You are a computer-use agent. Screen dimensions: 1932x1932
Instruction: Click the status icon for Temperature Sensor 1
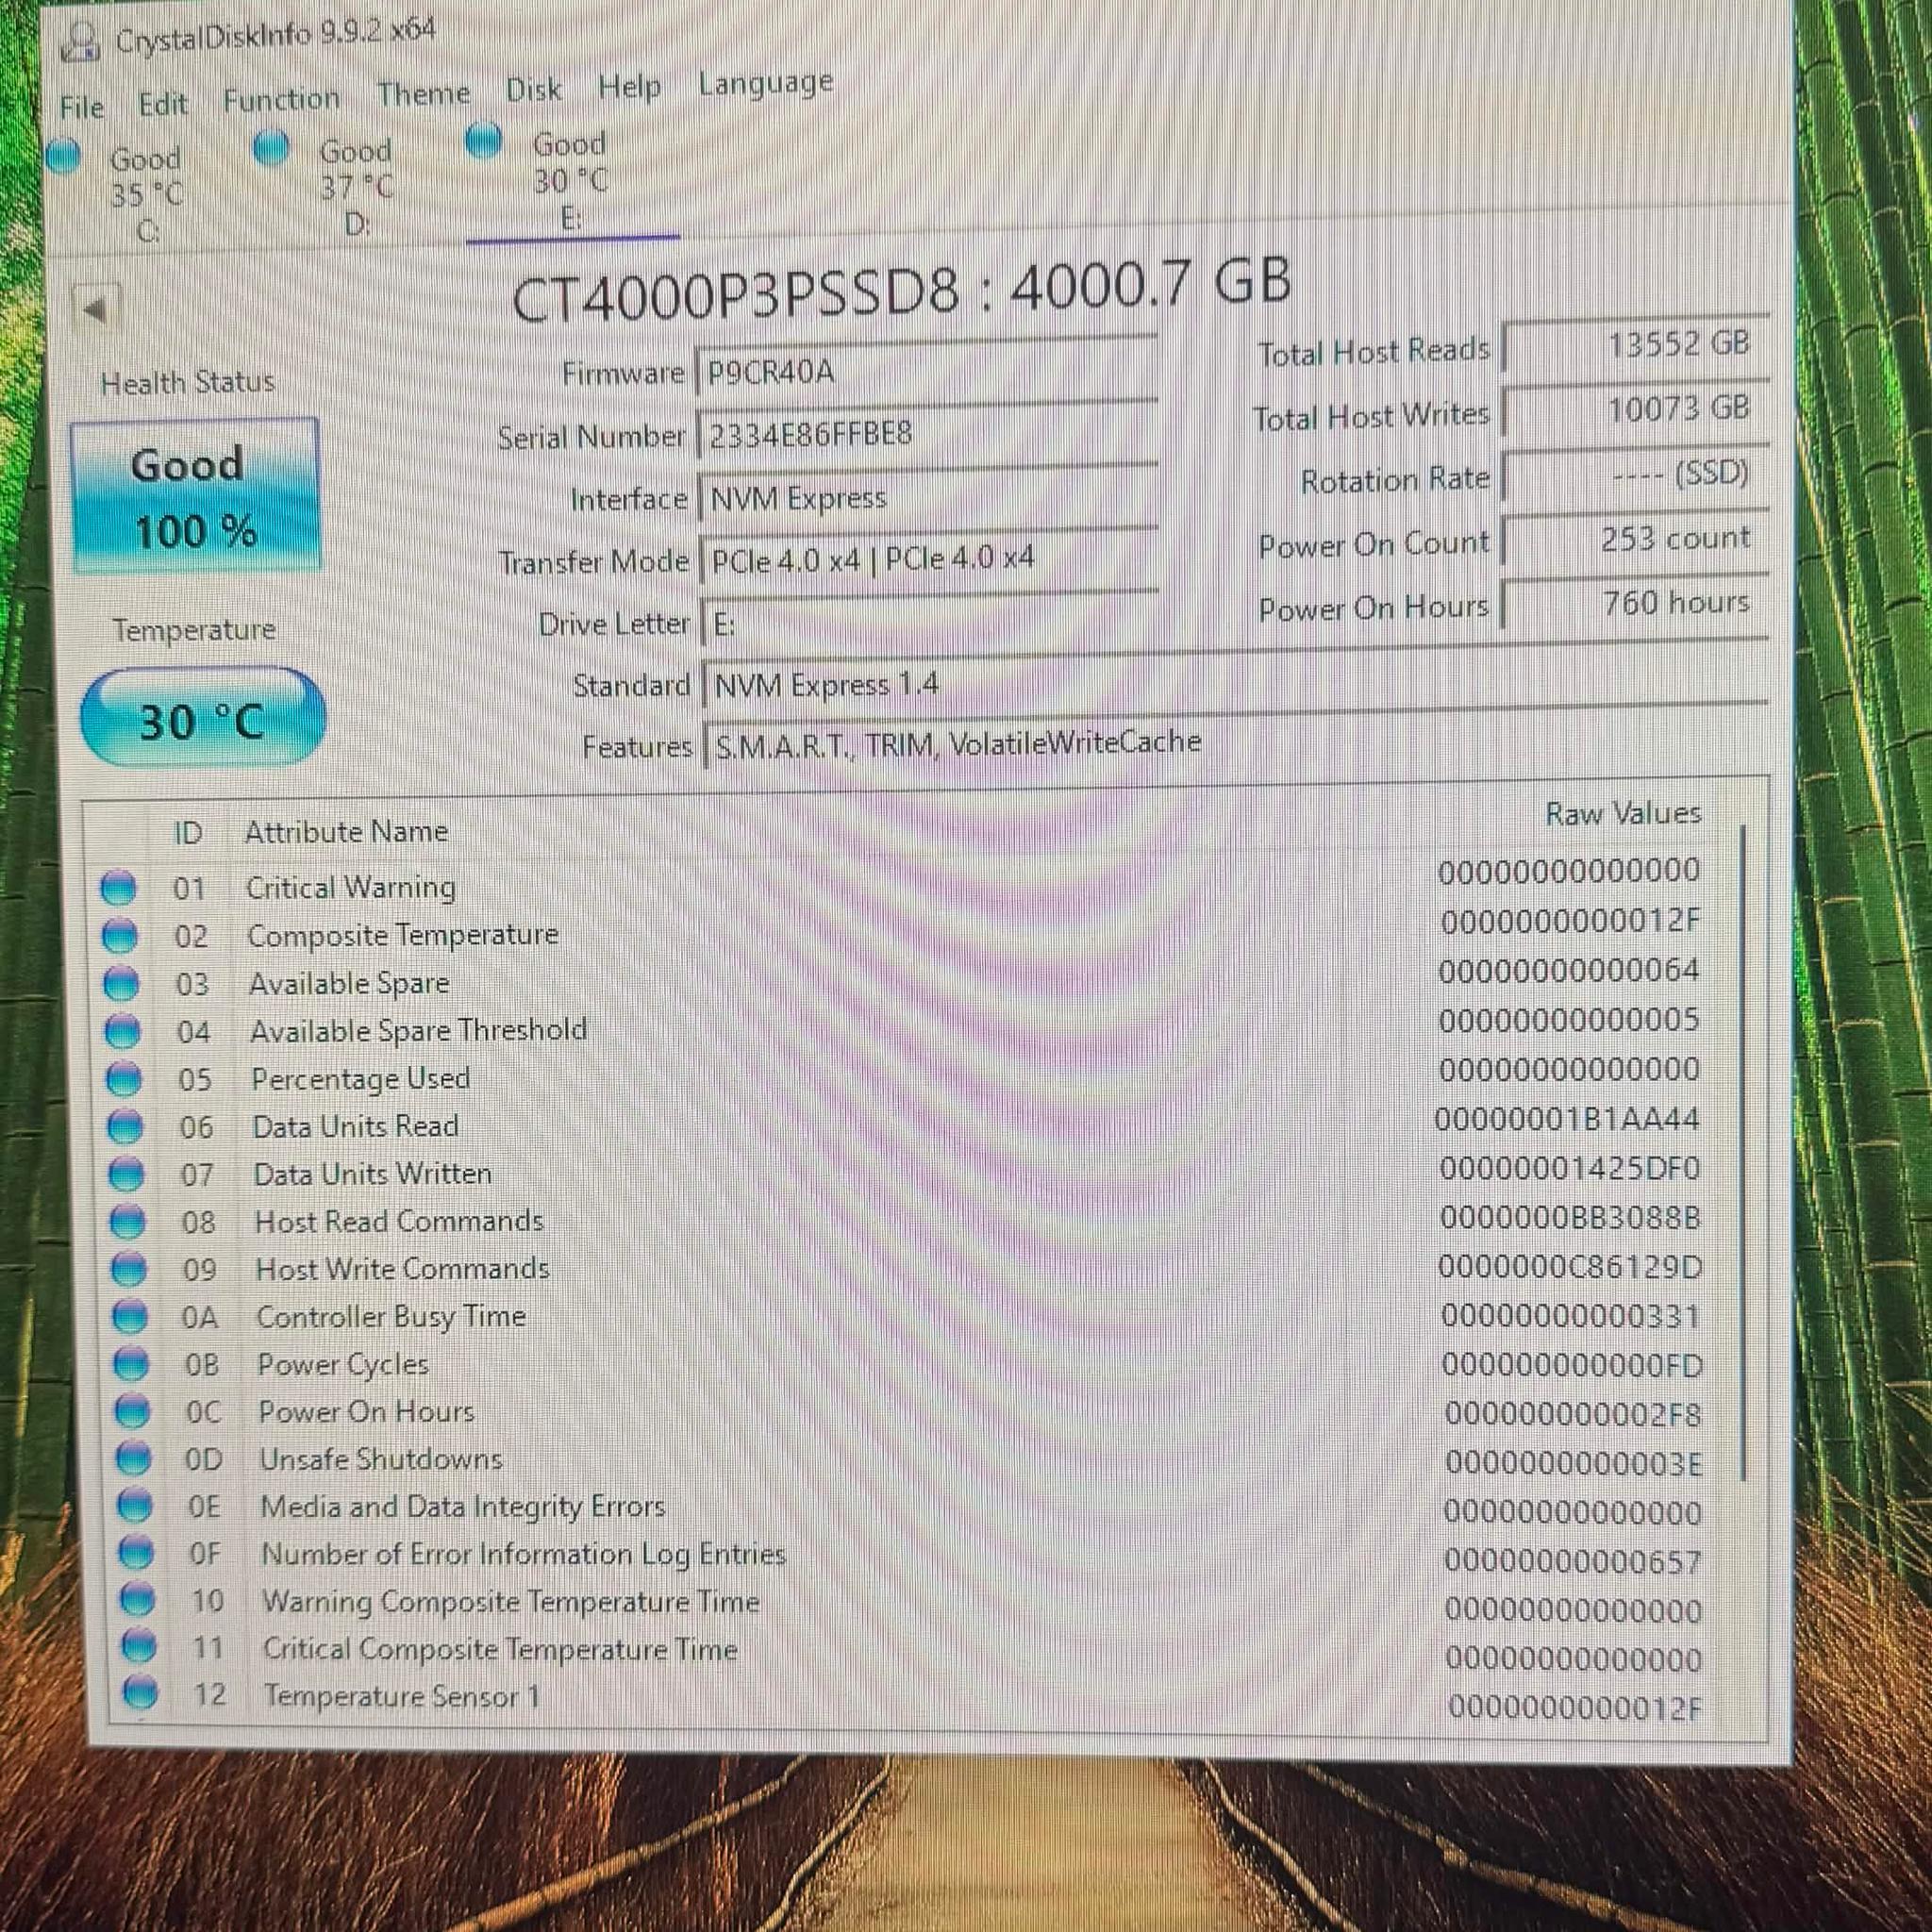coord(140,1694)
